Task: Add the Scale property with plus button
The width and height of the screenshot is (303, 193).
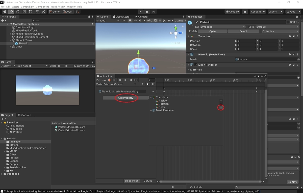Action: tap(221, 107)
